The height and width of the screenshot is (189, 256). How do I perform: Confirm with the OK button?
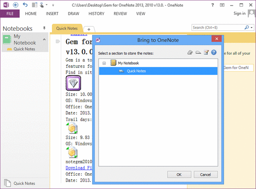tap(179, 175)
